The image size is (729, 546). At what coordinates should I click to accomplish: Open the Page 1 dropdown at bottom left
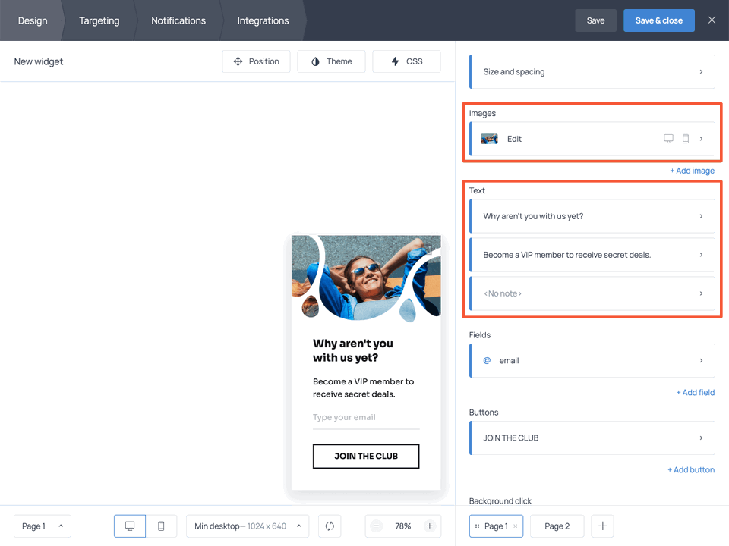(x=42, y=526)
